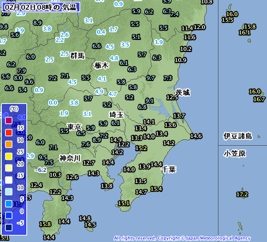Click the 4.1 temperature reading
267x242 pixels.
click(x=102, y=78)
